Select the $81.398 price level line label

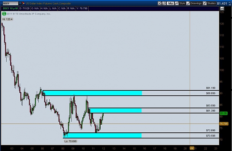(211, 110)
